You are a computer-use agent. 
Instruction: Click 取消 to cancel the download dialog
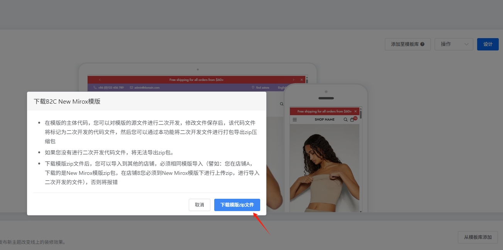[199, 205]
